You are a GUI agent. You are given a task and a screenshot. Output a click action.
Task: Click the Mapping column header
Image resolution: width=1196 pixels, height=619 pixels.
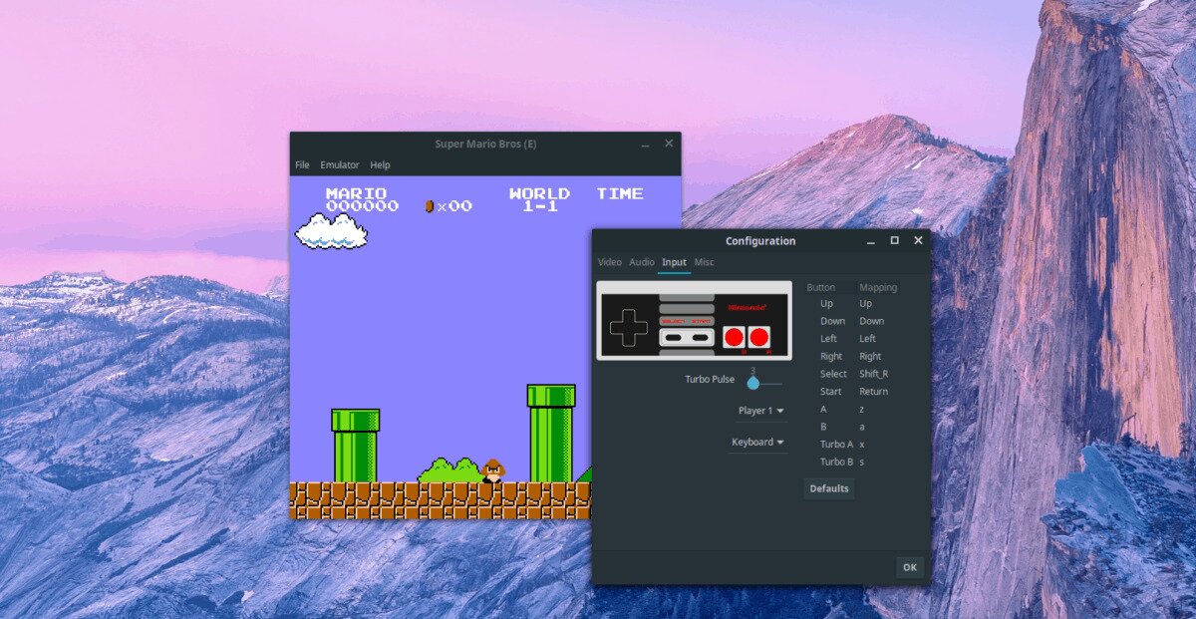878,287
